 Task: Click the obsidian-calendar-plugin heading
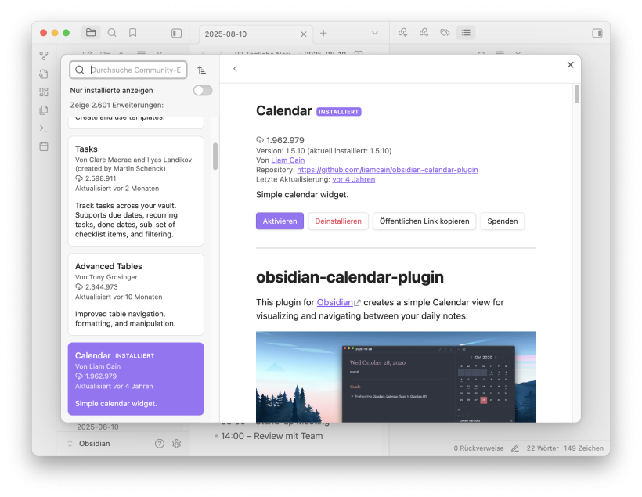pos(350,277)
